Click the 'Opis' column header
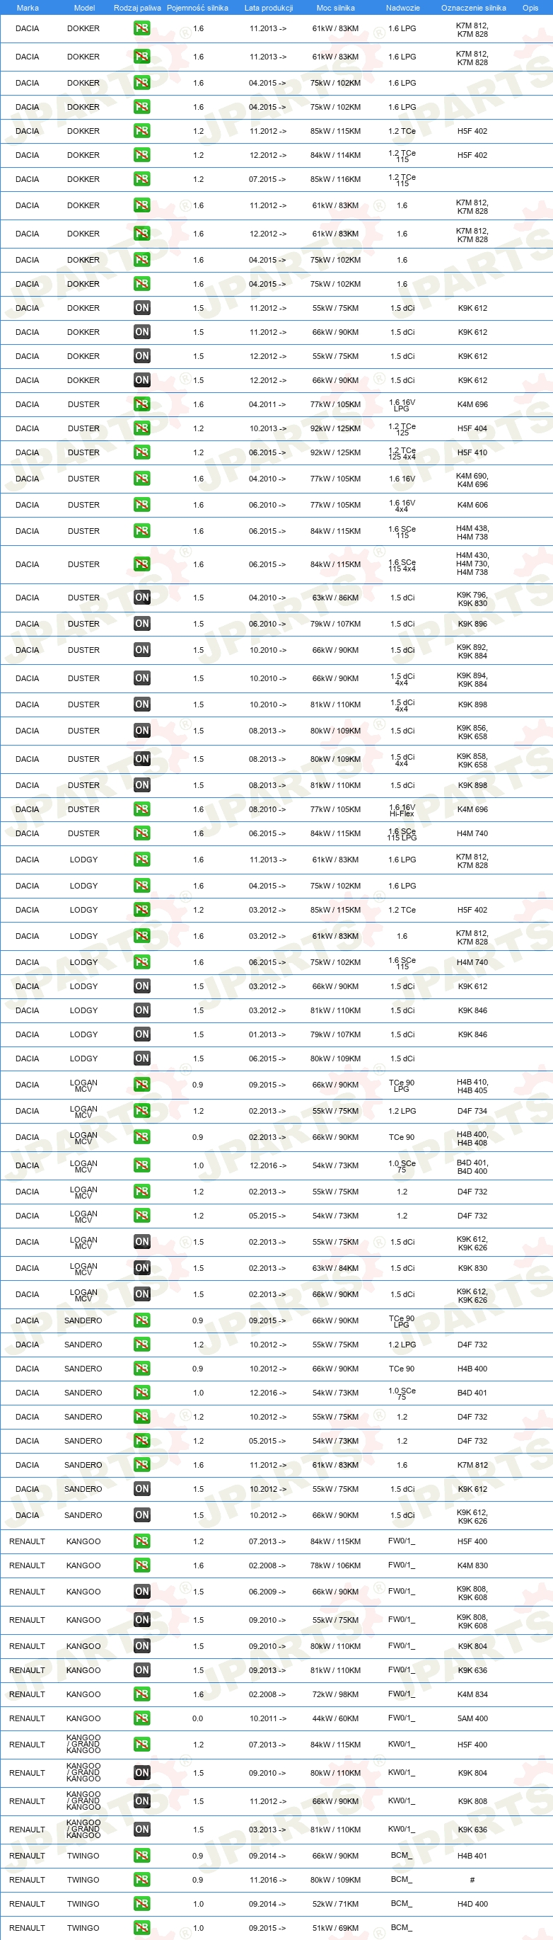Screen dimensions: 553x1940 [x=530, y=8]
